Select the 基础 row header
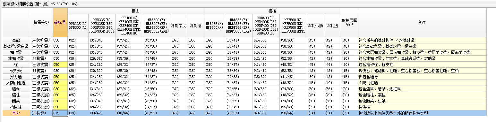 (16, 40)
